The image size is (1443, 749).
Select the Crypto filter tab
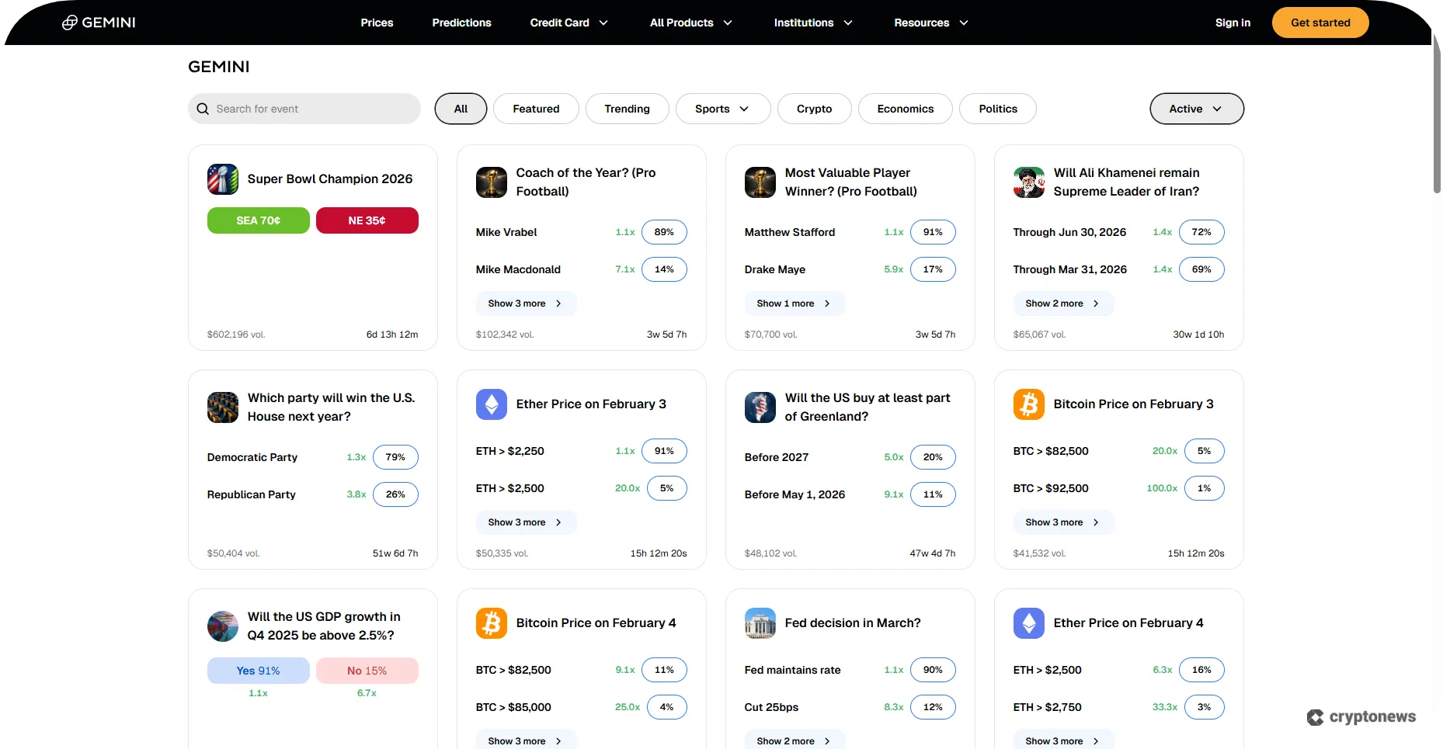[x=814, y=109]
